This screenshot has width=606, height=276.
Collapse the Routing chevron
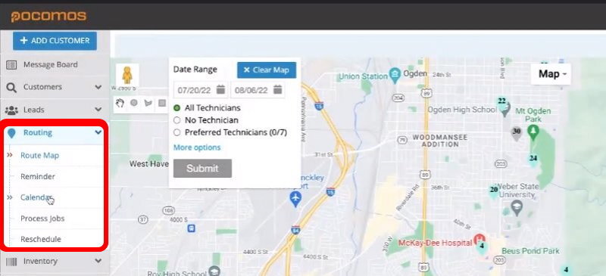pos(98,132)
